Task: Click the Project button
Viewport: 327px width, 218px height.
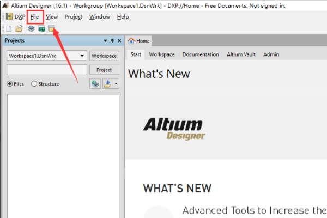Action: point(104,70)
